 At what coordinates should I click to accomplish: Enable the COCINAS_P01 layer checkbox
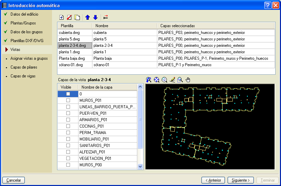tap(68, 126)
